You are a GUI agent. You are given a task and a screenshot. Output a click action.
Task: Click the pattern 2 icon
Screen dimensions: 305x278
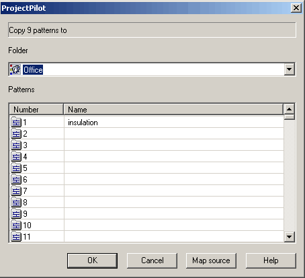tap(16, 134)
